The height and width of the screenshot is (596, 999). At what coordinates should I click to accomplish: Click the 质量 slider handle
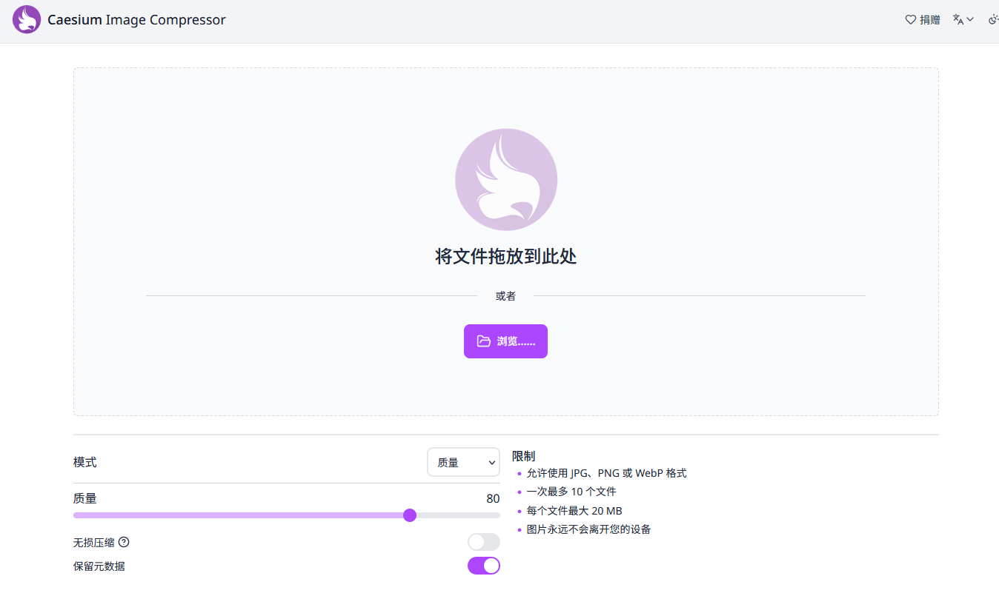pos(410,515)
